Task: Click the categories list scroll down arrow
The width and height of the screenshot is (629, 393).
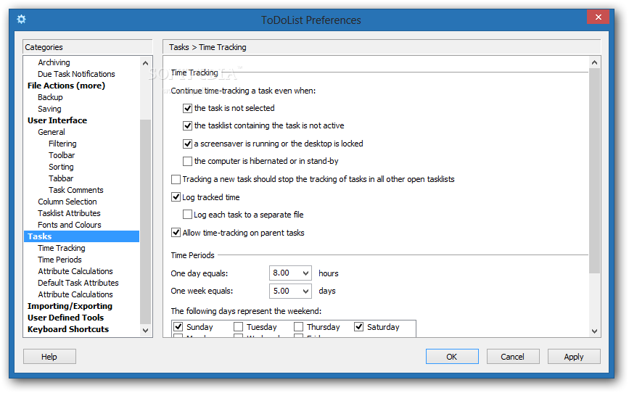Action: (145, 331)
